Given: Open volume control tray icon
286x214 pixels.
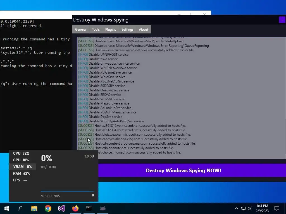Looking at the screenshot, I should click(250, 208).
